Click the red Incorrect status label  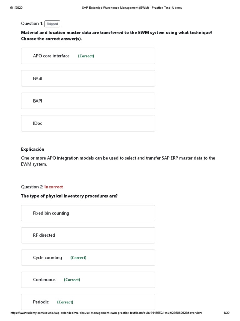[x=54, y=187]
